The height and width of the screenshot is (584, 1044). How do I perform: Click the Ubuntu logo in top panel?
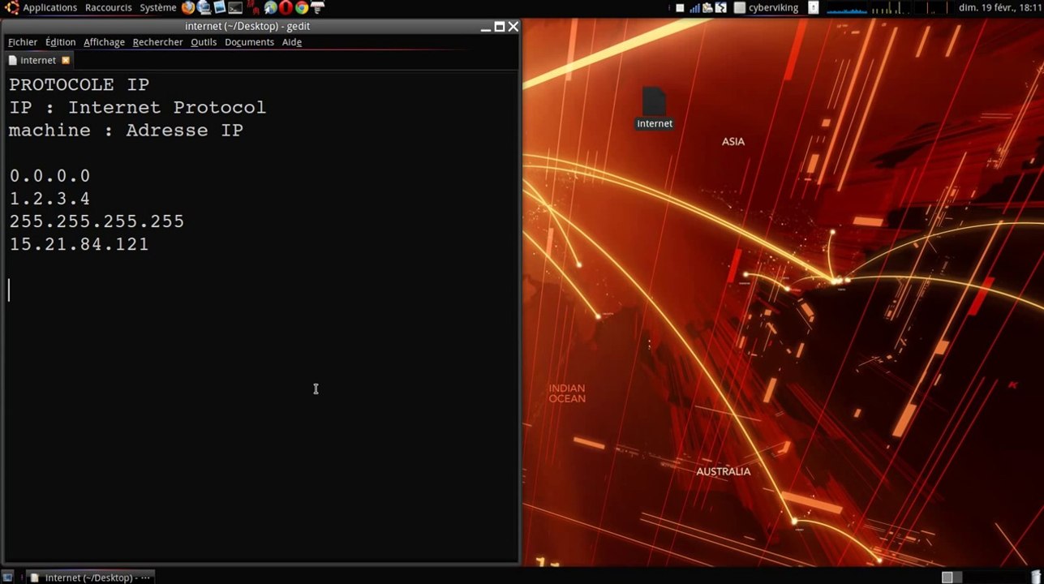[11, 7]
